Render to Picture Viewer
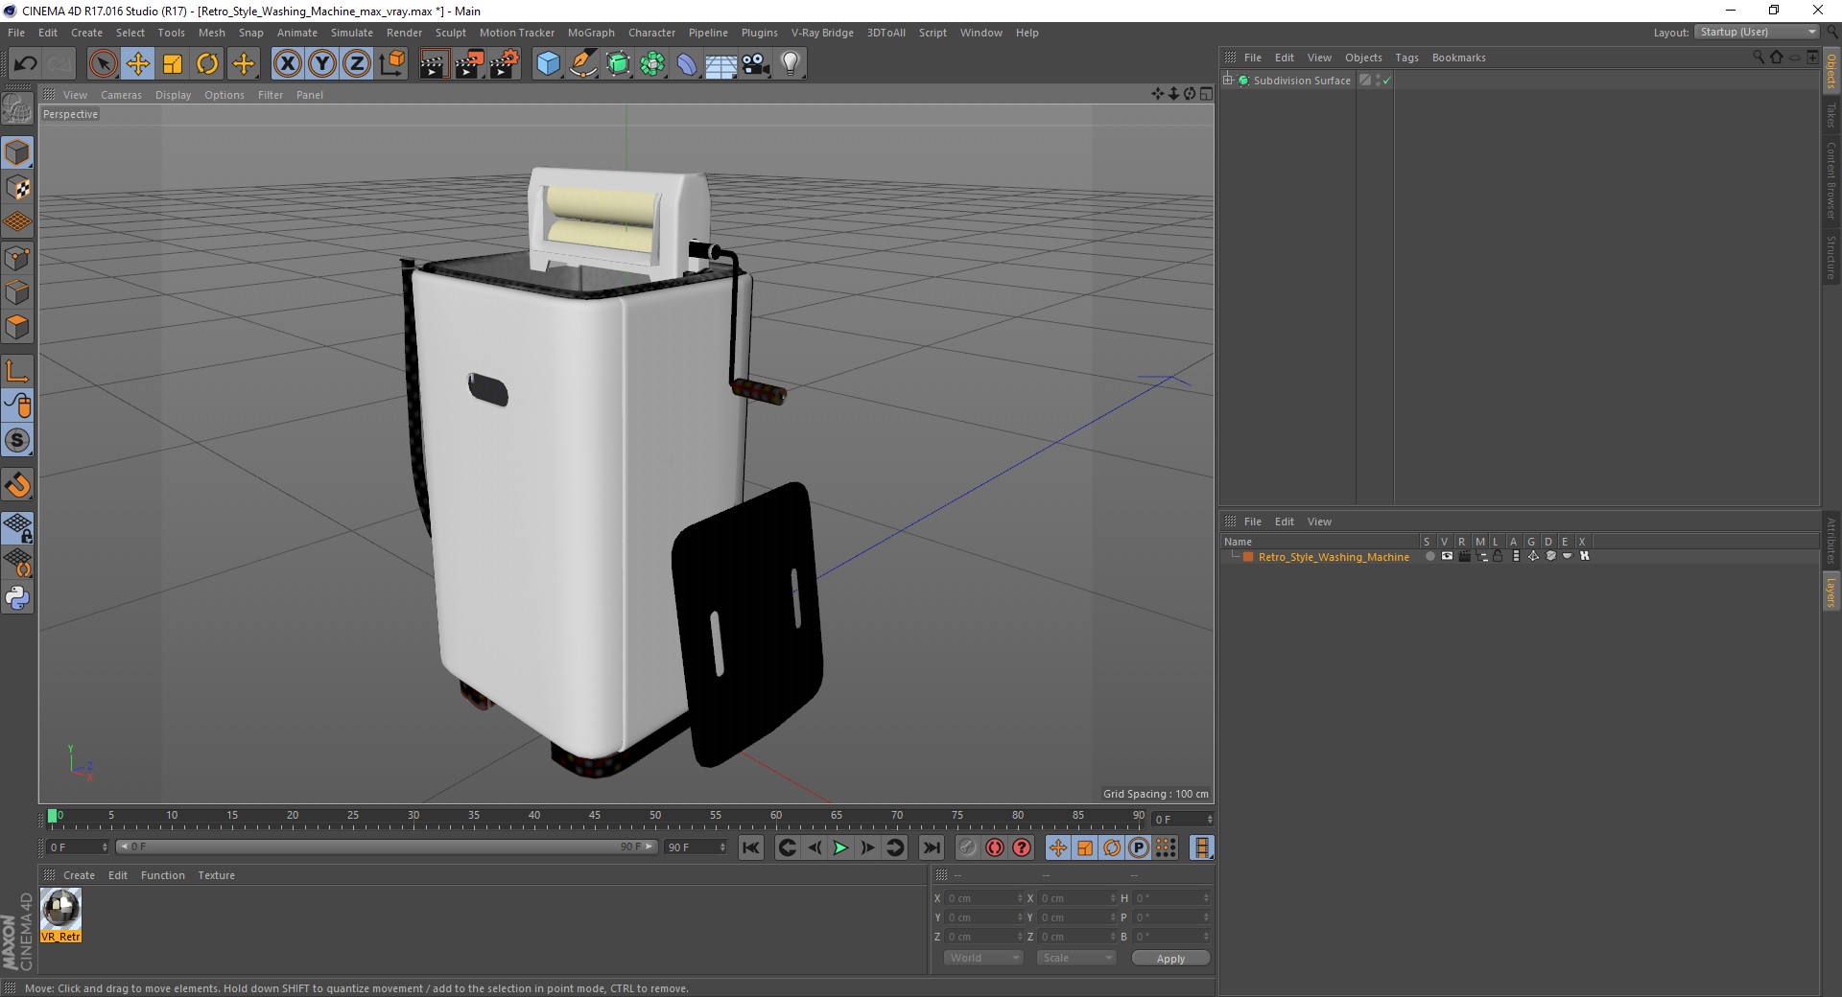Image resolution: width=1842 pixels, height=997 pixels. [x=469, y=64]
